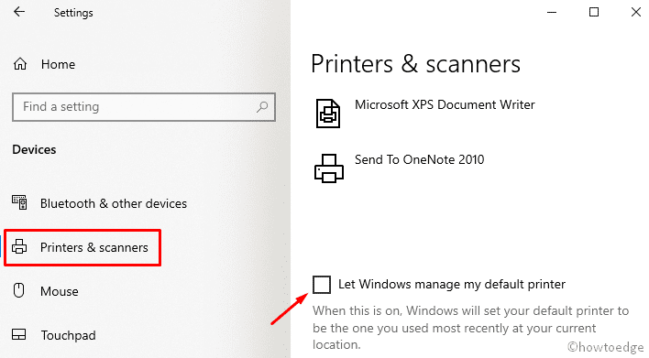649x358 pixels.
Task: Select Microsoft XPS Document Writer printer
Action: [x=445, y=104]
